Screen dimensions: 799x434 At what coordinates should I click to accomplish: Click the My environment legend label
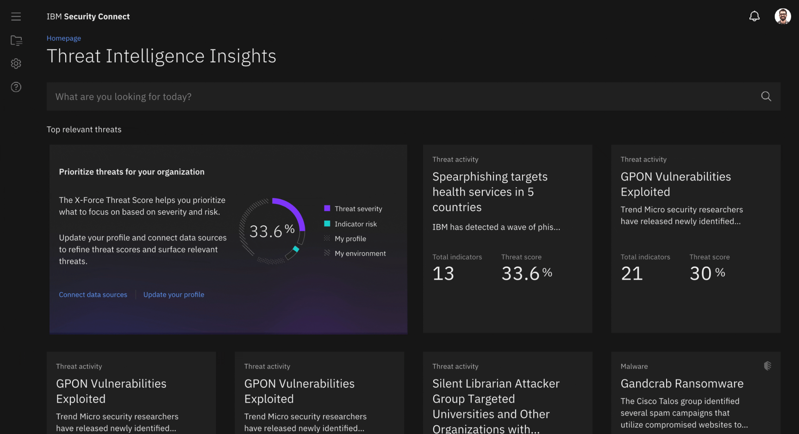[360, 254]
